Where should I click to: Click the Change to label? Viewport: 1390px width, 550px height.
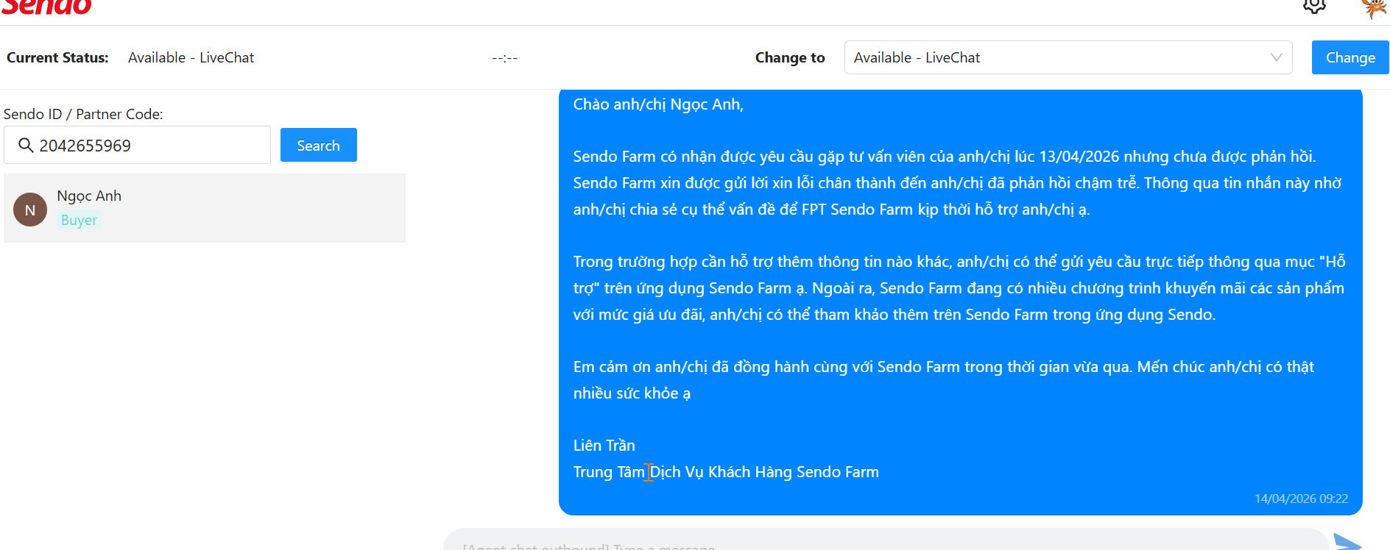point(790,57)
